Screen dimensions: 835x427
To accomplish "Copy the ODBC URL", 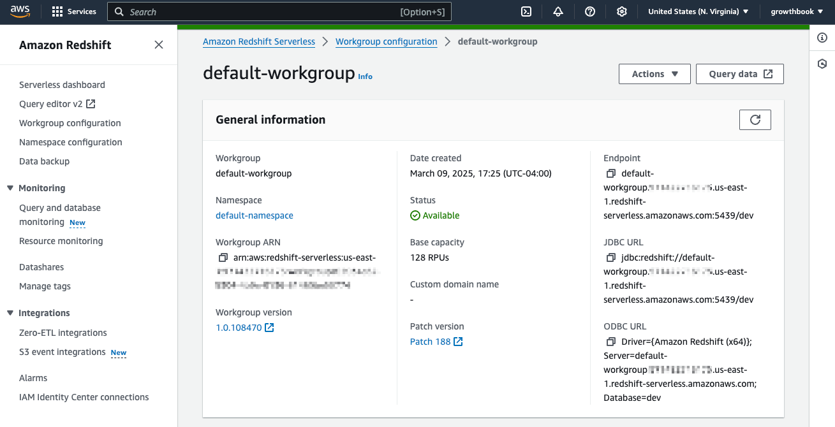I will pyautogui.click(x=611, y=342).
